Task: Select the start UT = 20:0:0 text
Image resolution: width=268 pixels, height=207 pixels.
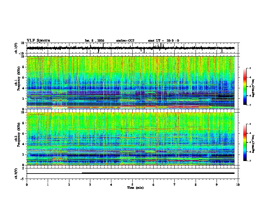Action: 163,41
